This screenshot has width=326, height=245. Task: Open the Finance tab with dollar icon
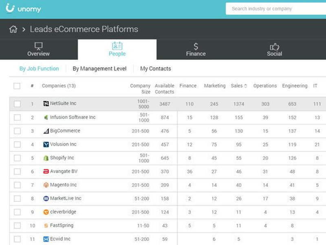pos(196,49)
